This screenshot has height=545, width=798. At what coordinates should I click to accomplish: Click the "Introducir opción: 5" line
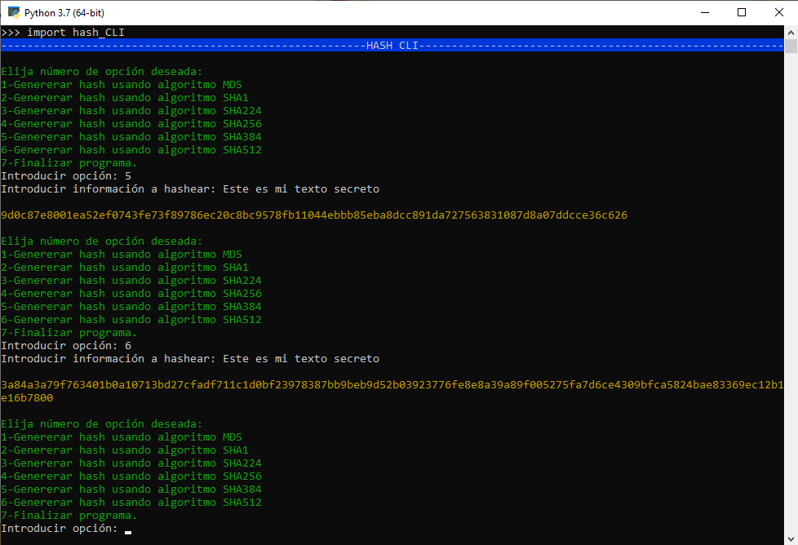66,176
